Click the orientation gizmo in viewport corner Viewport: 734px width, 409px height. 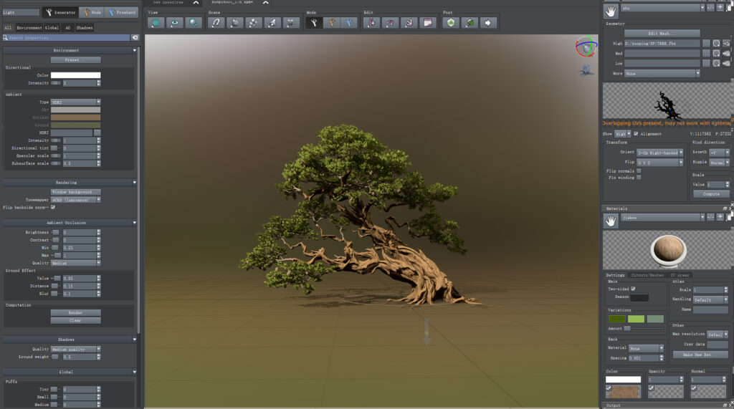(x=585, y=48)
